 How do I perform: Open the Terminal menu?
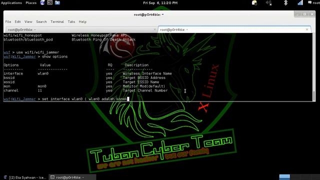click(x=57, y=21)
